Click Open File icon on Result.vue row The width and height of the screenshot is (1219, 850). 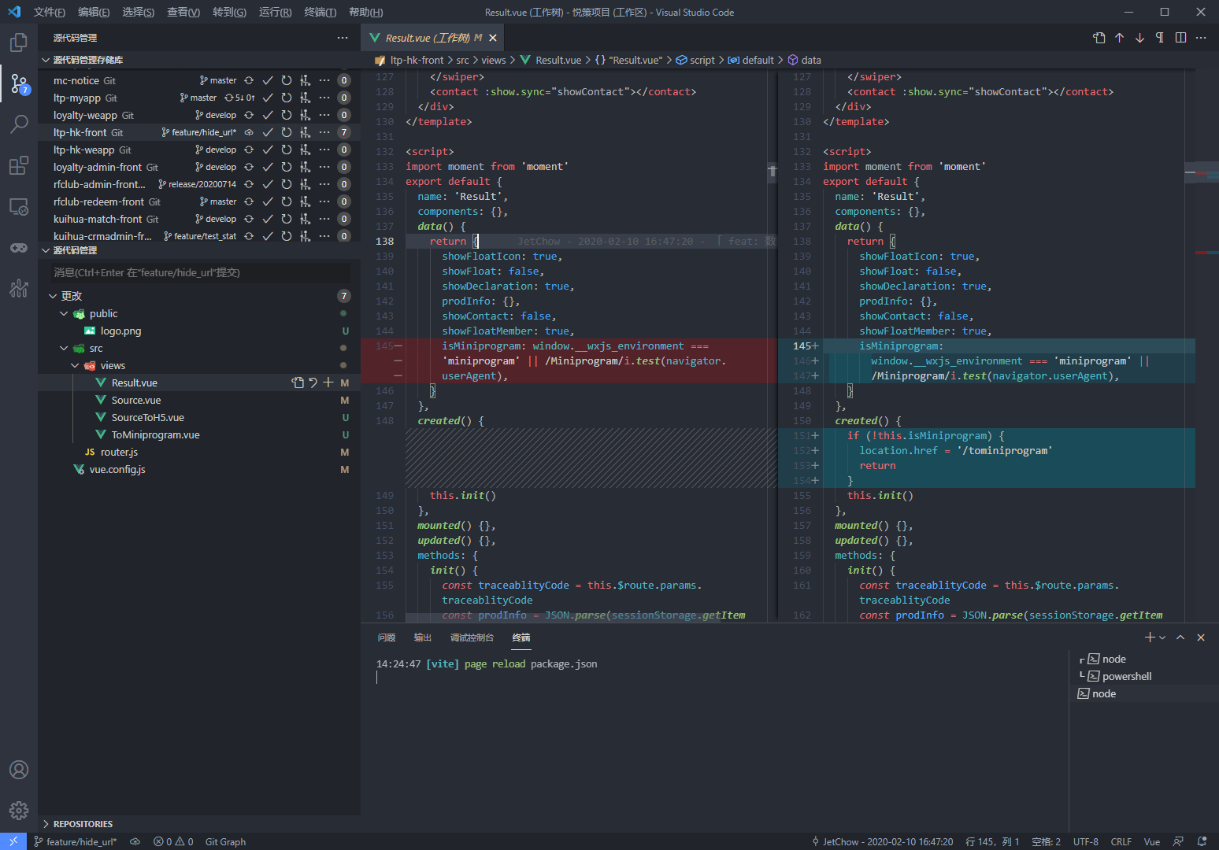tap(298, 382)
